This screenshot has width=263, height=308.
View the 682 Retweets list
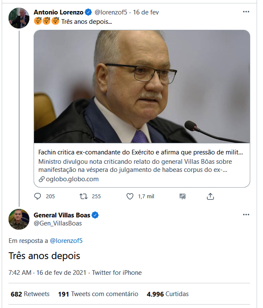(x=30, y=294)
